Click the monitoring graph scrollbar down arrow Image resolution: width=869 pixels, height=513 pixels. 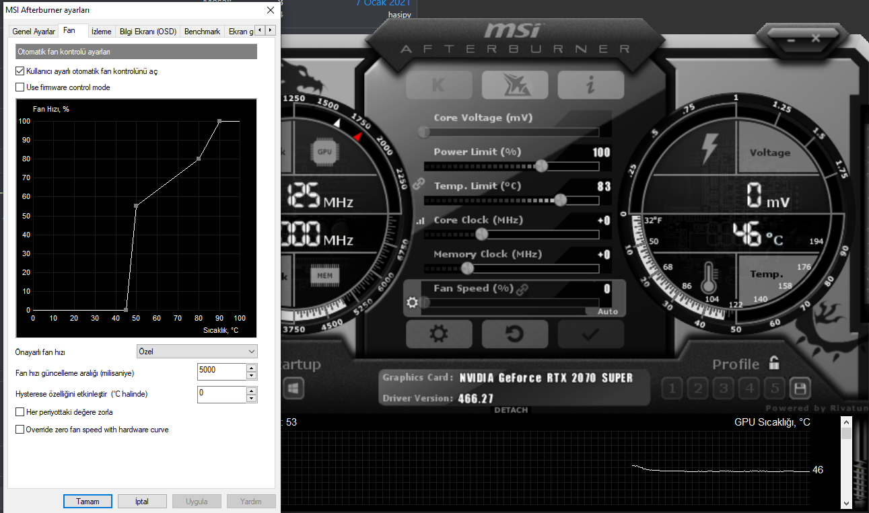coord(847,502)
